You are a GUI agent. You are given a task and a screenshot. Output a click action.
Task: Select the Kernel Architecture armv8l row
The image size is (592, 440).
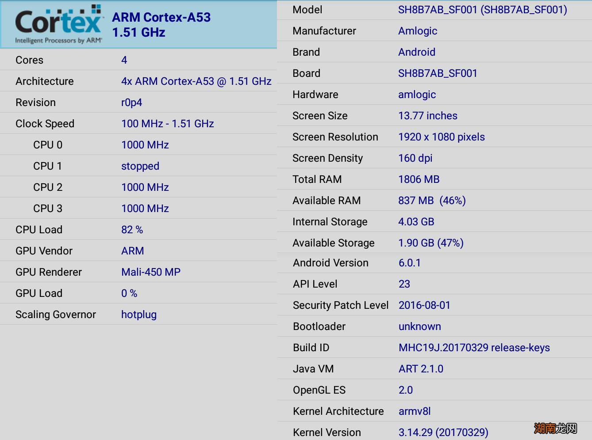(x=434, y=411)
